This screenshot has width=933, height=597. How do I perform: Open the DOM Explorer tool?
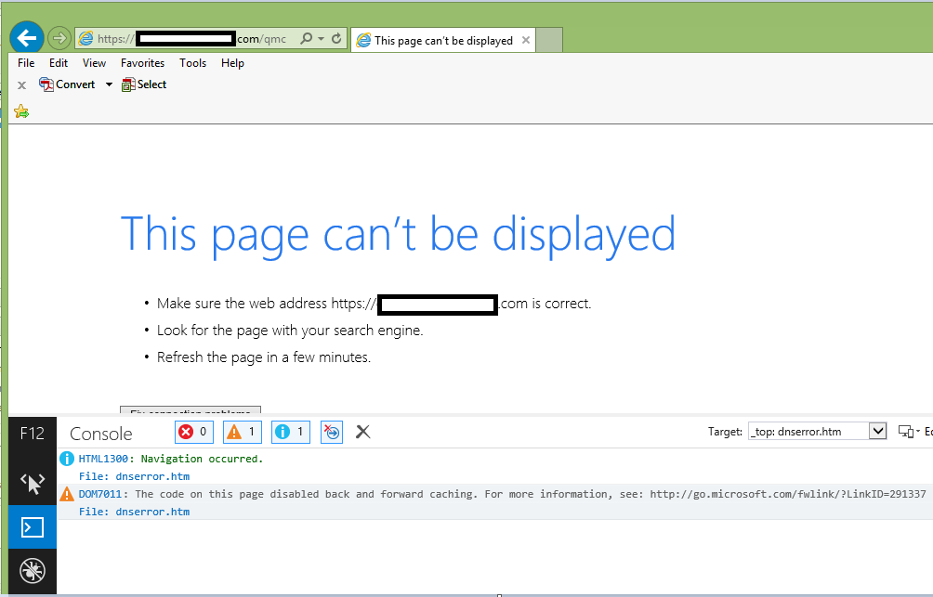(x=33, y=483)
